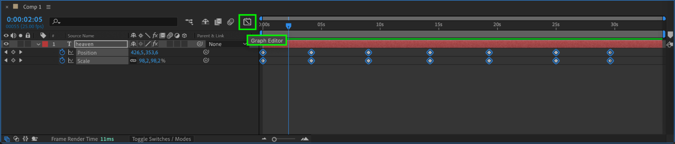
Task: Go to next Position keyframe
Action: tap(21, 52)
